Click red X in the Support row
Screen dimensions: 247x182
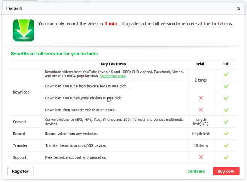click(200, 157)
